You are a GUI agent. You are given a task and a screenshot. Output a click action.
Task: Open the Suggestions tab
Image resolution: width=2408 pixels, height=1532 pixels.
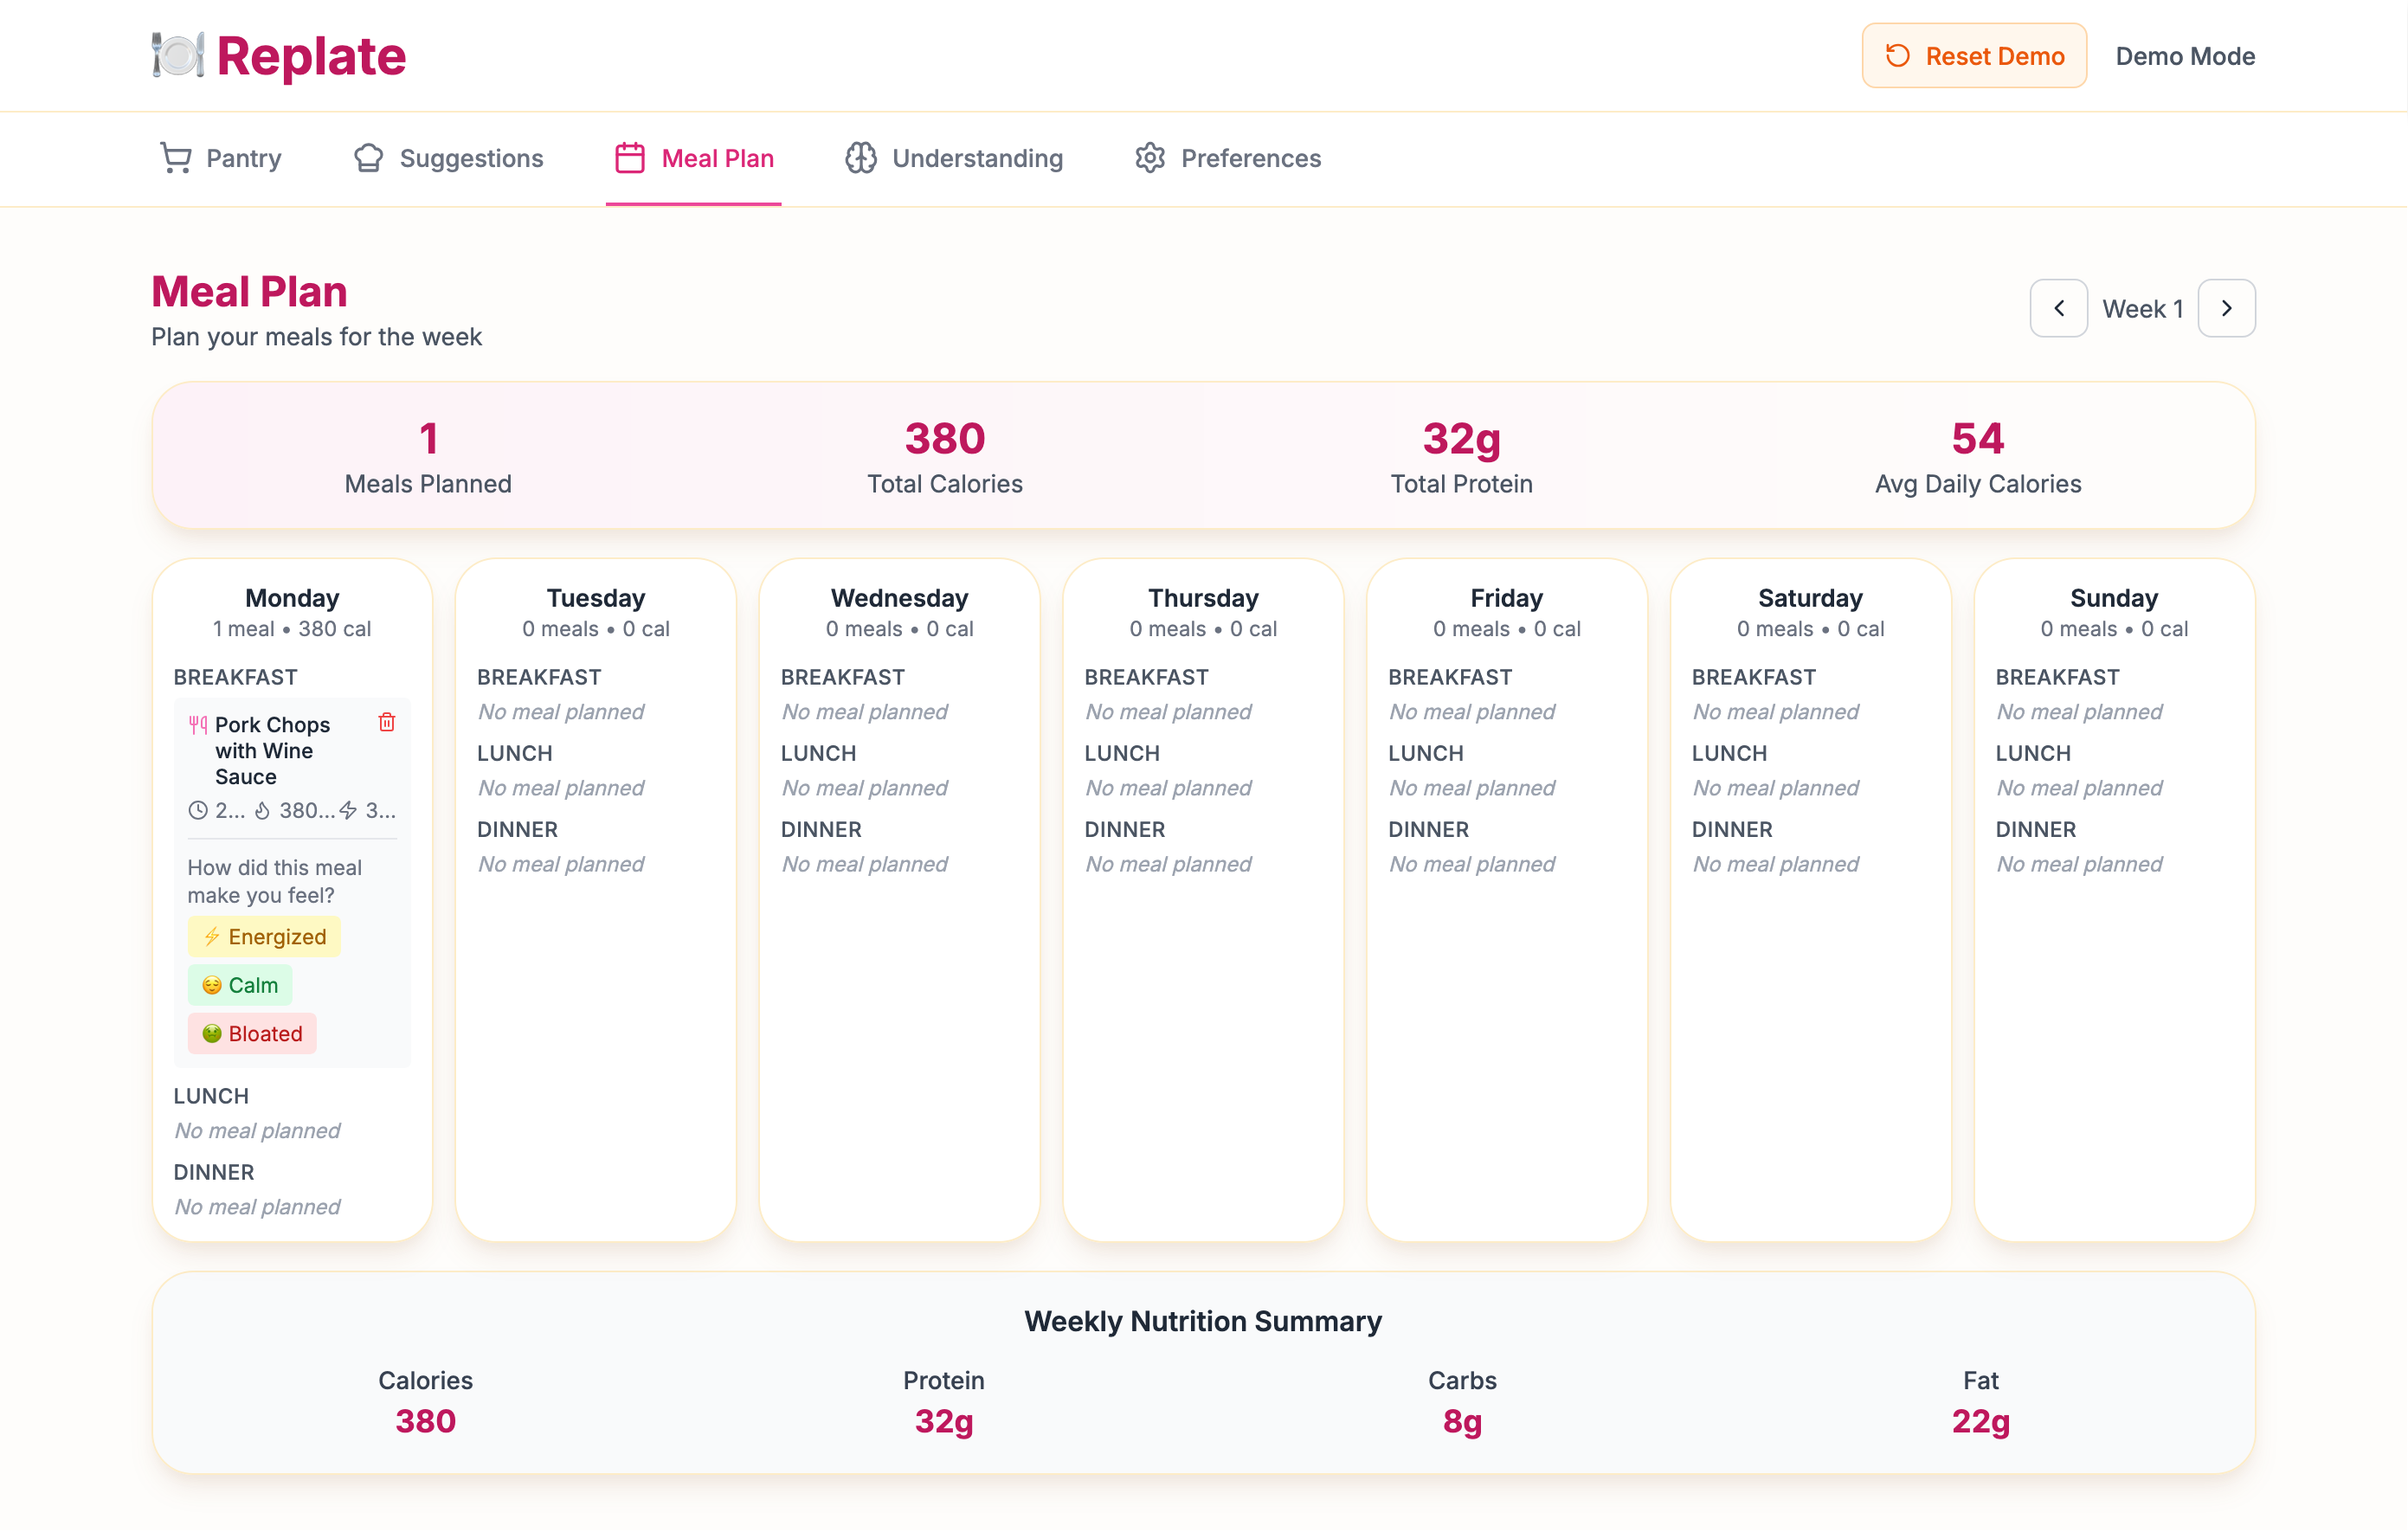(470, 158)
